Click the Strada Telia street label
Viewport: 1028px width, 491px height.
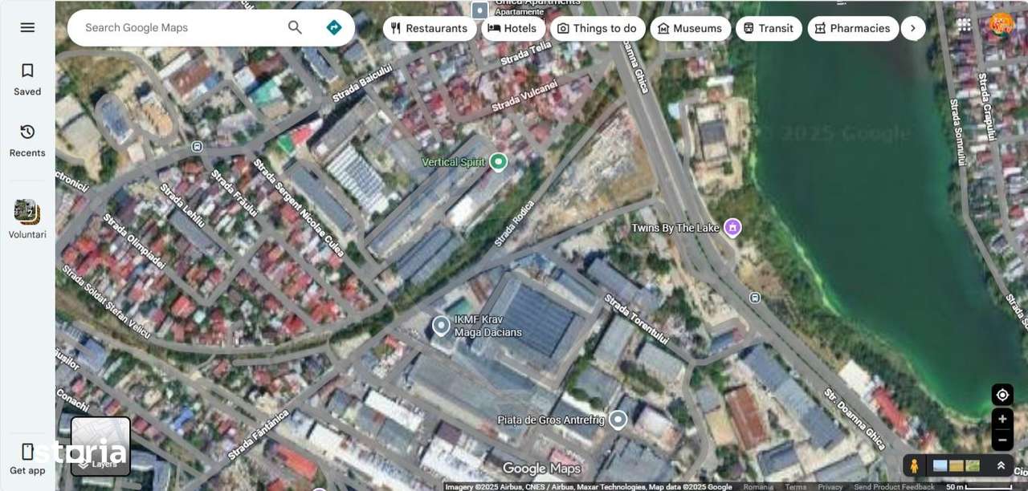526,53
